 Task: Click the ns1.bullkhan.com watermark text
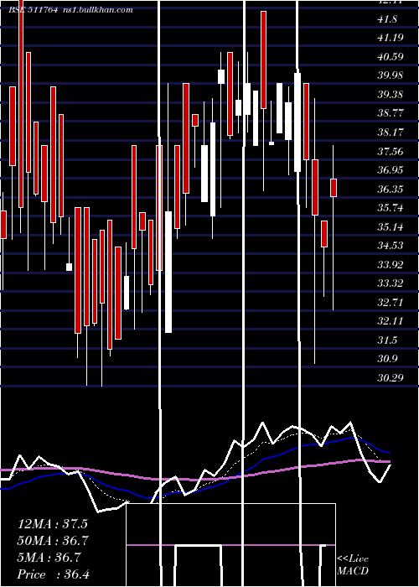(x=98, y=10)
